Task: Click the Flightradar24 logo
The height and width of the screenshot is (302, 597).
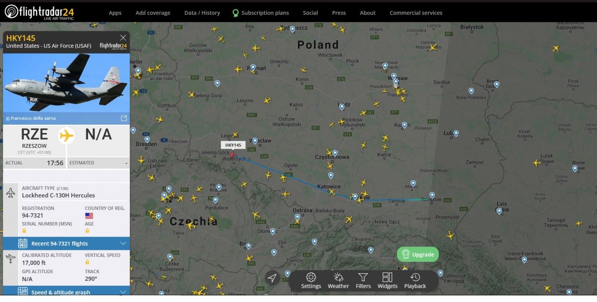Action: coord(40,11)
